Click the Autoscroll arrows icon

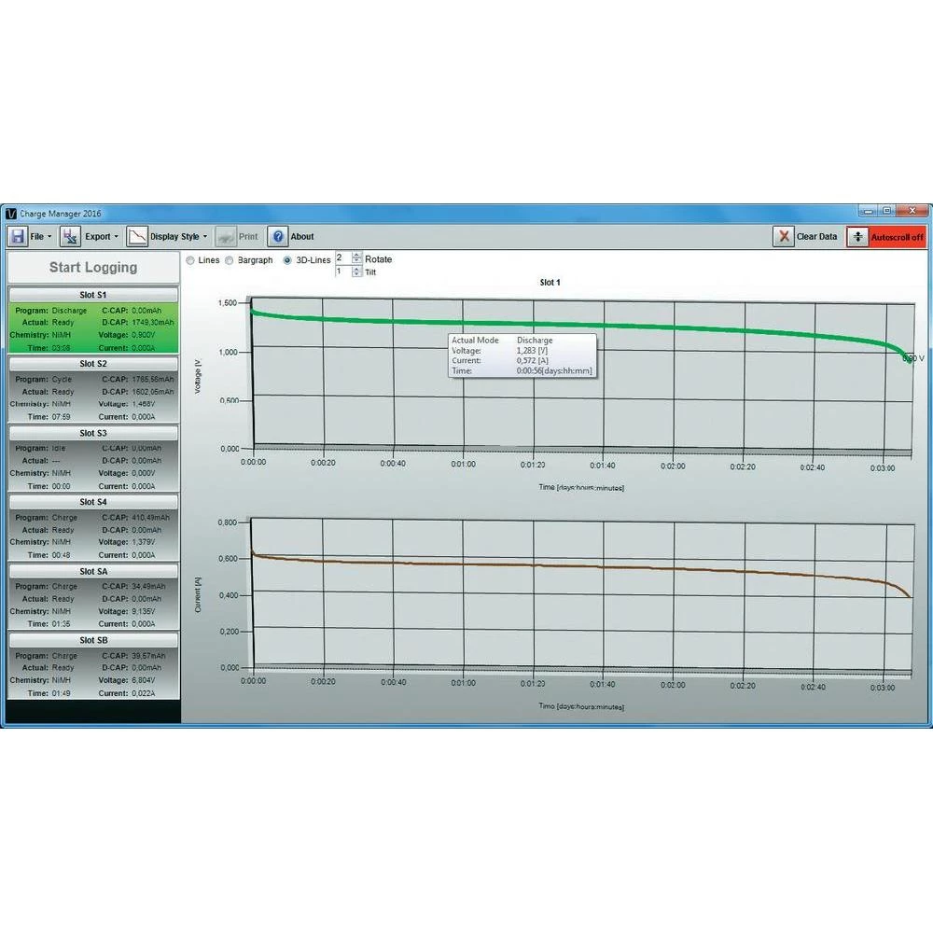tap(857, 237)
